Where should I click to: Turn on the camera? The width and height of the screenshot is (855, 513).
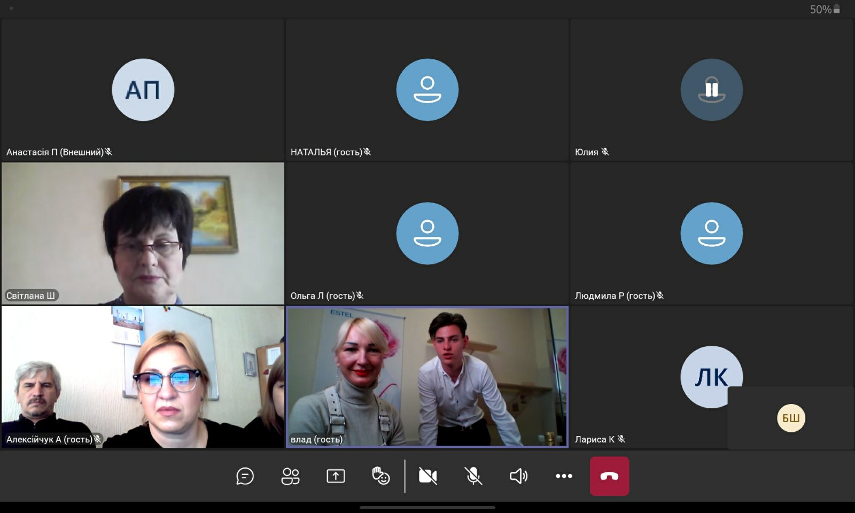click(428, 476)
